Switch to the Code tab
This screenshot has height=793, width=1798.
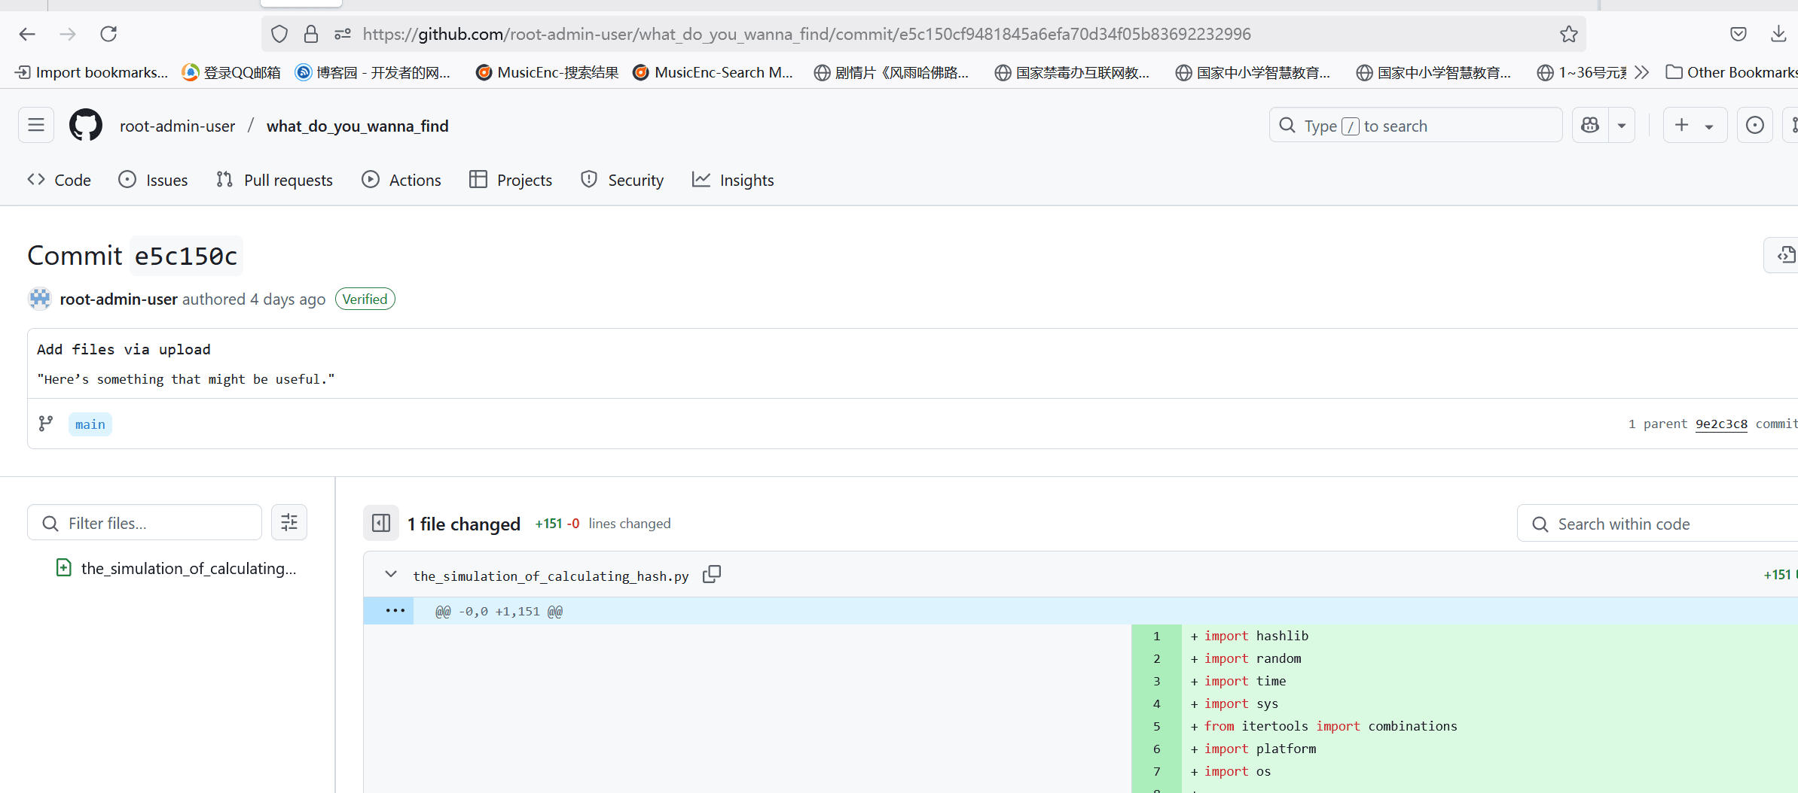pos(60,180)
